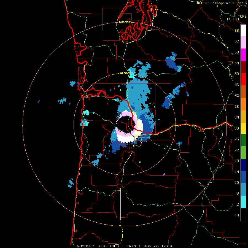
Task: Click the legend value '30'
Action: [237, 128]
